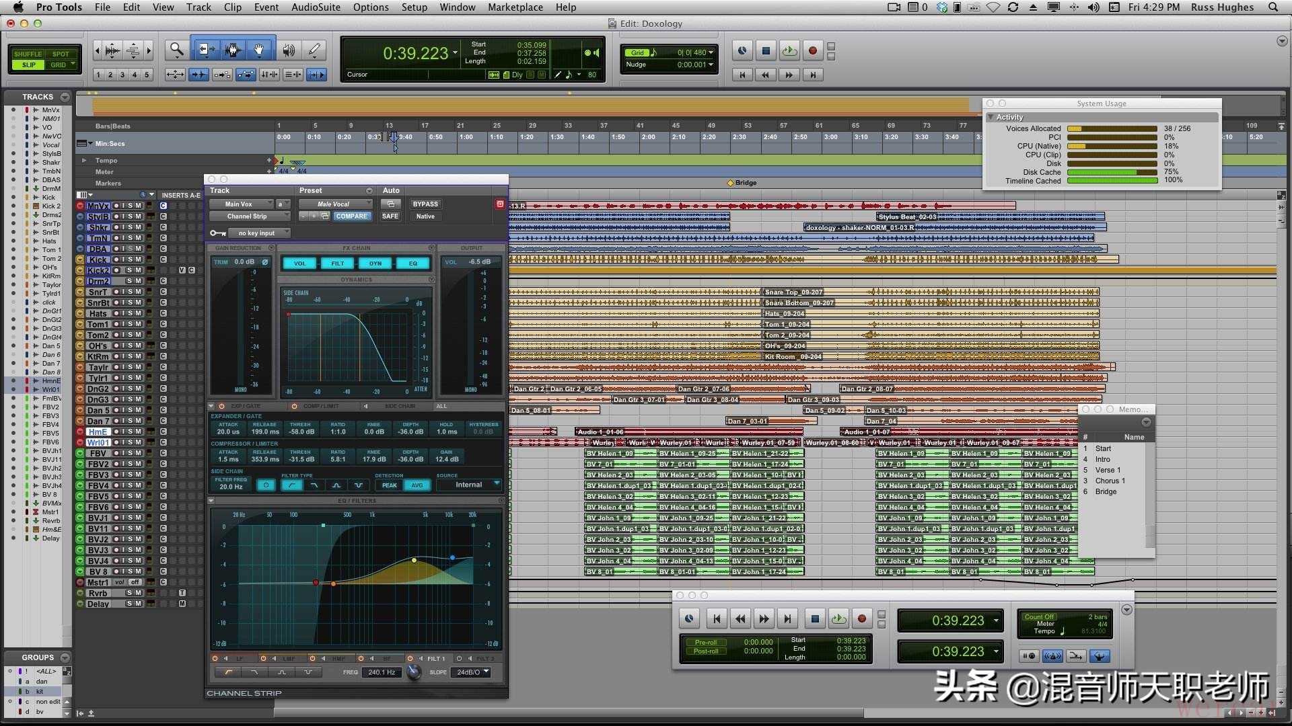
Task: Toggle the EQ section button in the FX chain
Action: [x=413, y=264]
